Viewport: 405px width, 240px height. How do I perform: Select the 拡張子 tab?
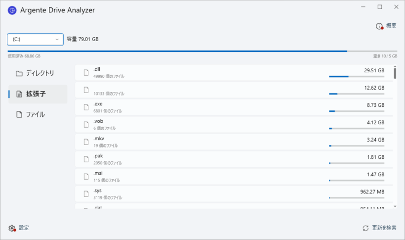pos(38,94)
